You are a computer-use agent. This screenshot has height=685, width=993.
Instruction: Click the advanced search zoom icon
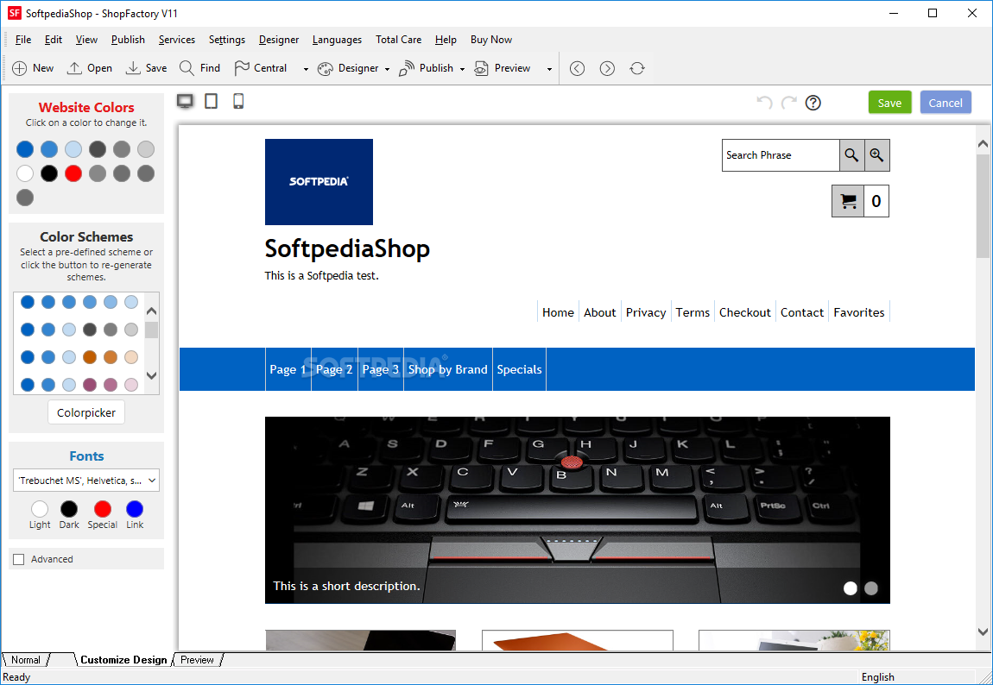pyautogui.click(x=877, y=155)
